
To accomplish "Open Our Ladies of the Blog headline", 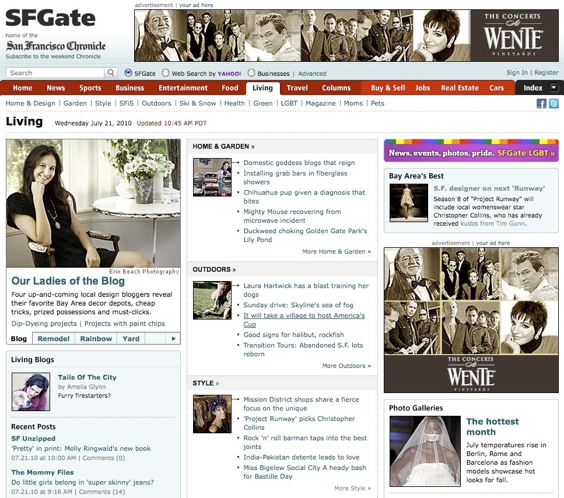I will pos(68,281).
